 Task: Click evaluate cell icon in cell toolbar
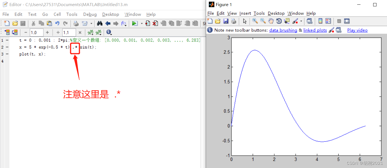point(7,32)
